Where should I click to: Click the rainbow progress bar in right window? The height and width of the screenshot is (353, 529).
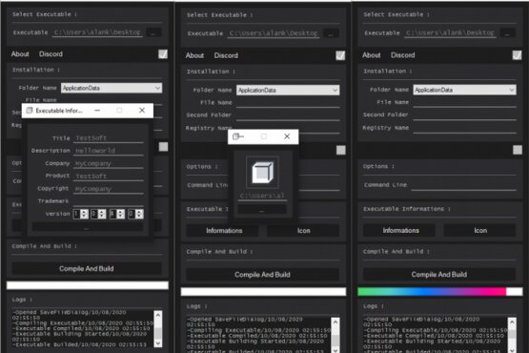(440, 292)
